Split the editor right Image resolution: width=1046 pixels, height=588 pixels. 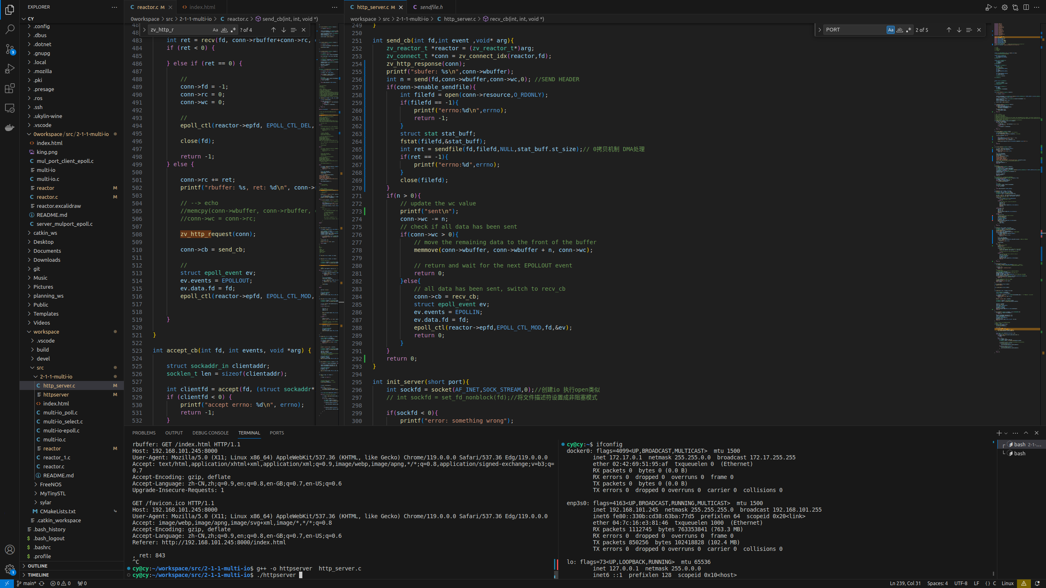[x=1026, y=7]
